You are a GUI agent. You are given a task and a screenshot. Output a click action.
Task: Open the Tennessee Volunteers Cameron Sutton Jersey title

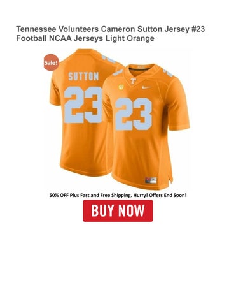point(111,29)
